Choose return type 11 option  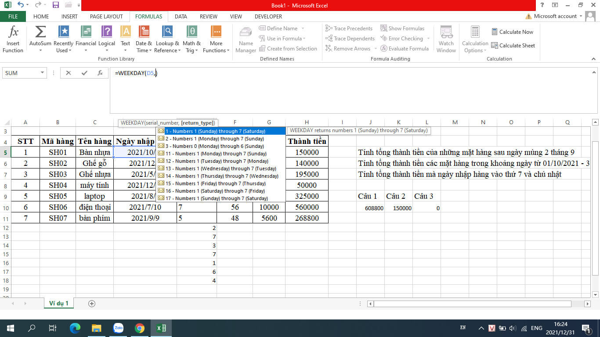(220, 154)
